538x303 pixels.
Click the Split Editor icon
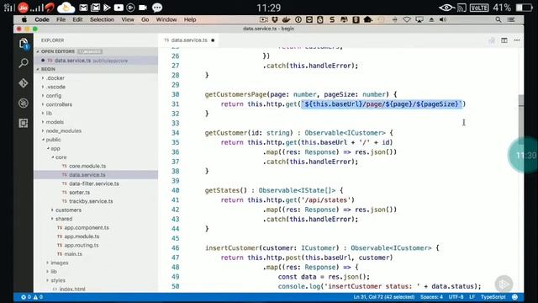point(504,40)
